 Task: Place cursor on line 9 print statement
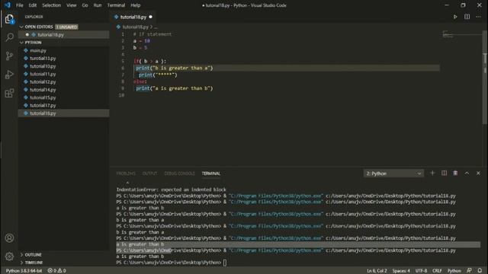coord(175,88)
